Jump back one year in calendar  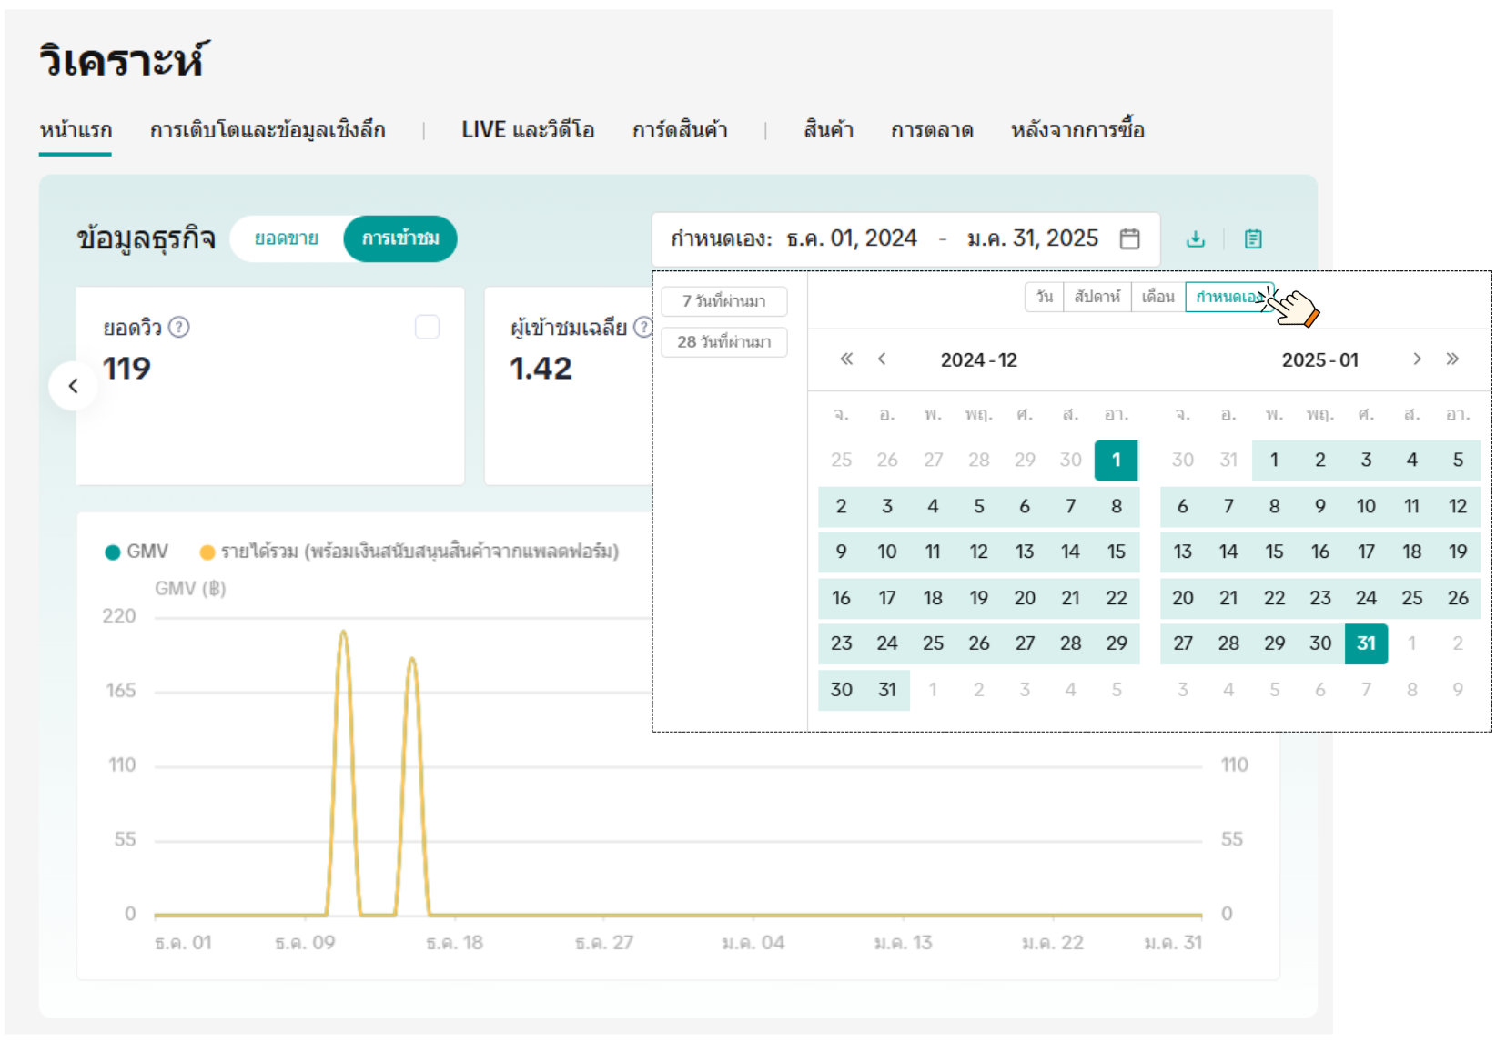click(x=846, y=359)
